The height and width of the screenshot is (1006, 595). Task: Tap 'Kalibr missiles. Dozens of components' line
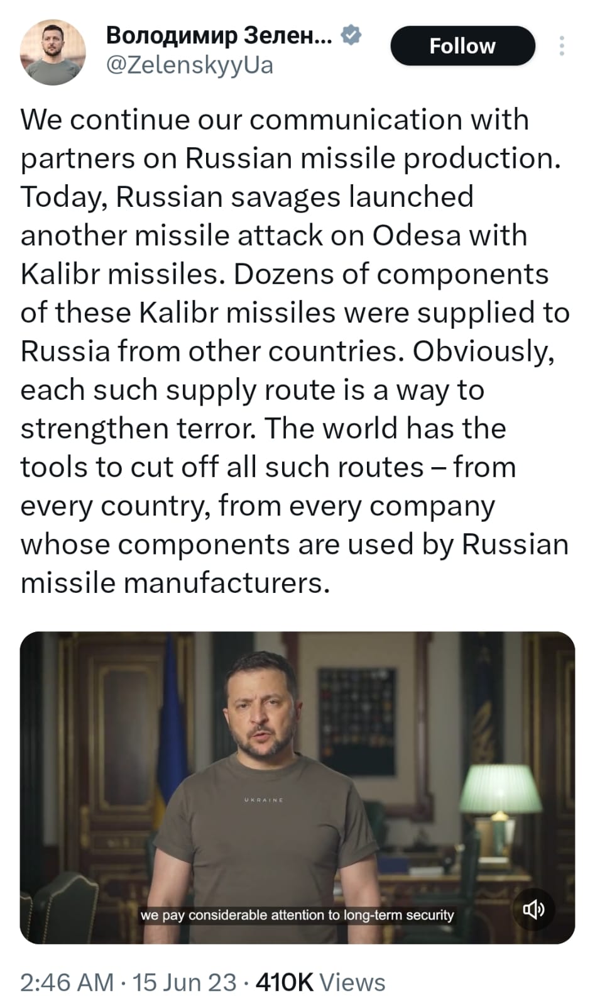point(285,274)
